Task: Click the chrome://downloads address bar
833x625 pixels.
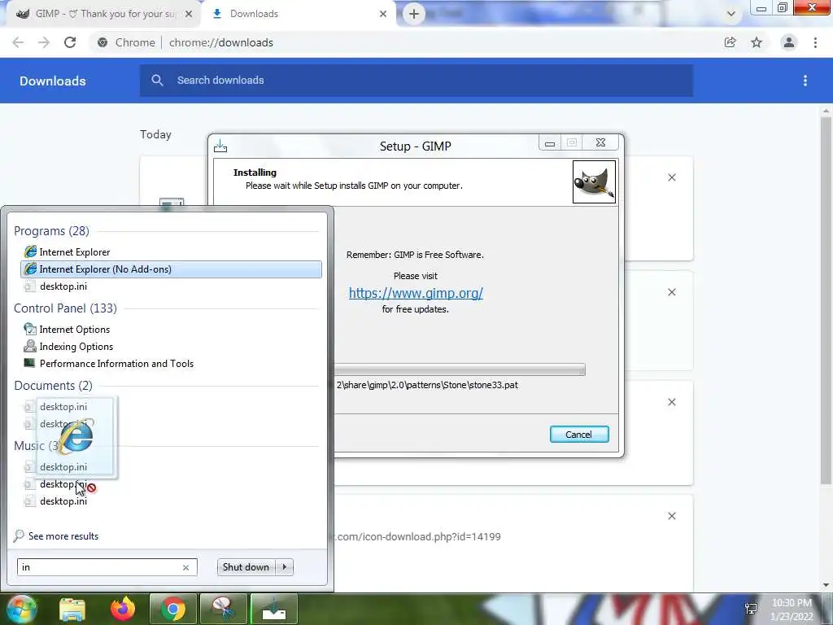Action: [x=403, y=42]
